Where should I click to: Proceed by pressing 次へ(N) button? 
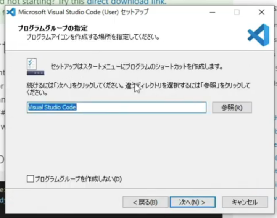(192, 202)
